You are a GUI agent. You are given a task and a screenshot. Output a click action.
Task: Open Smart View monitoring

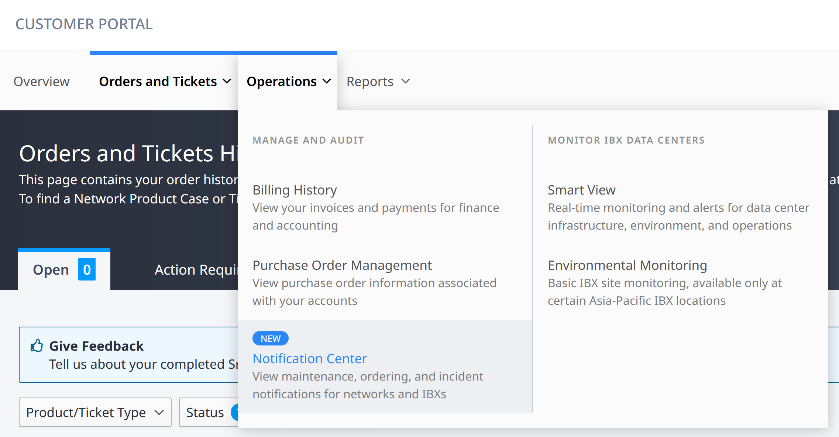click(581, 190)
